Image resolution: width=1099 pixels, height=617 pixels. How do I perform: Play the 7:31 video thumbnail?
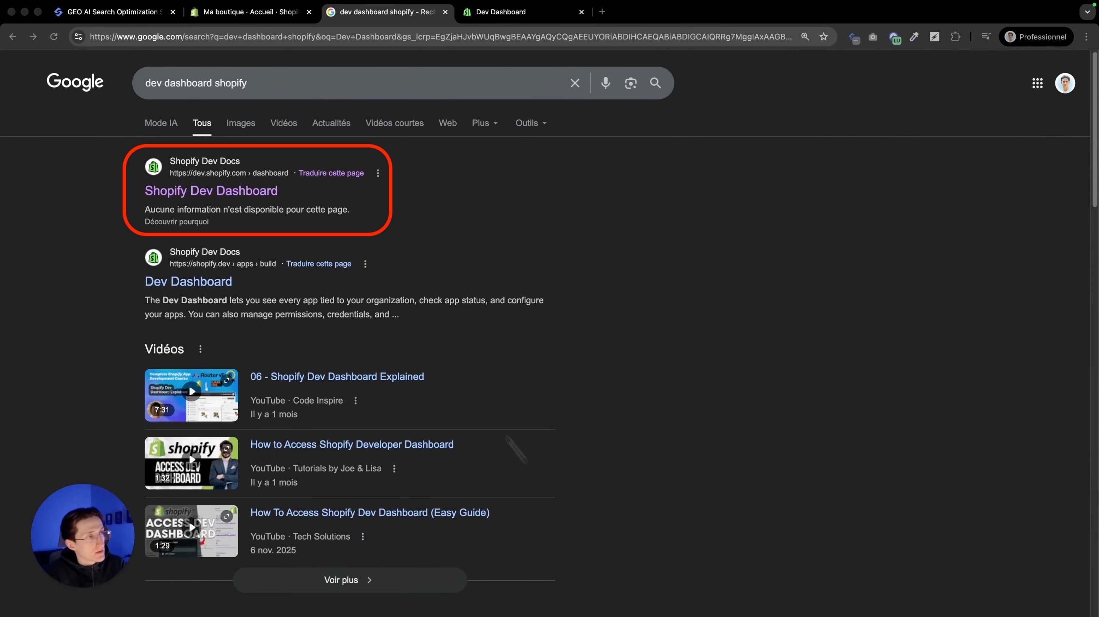[192, 396]
